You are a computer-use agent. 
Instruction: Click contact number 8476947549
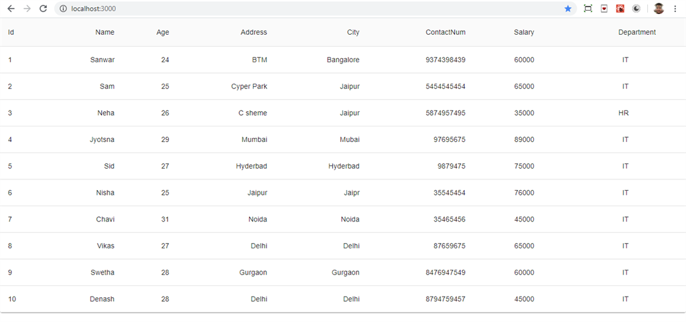tap(445, 272)
